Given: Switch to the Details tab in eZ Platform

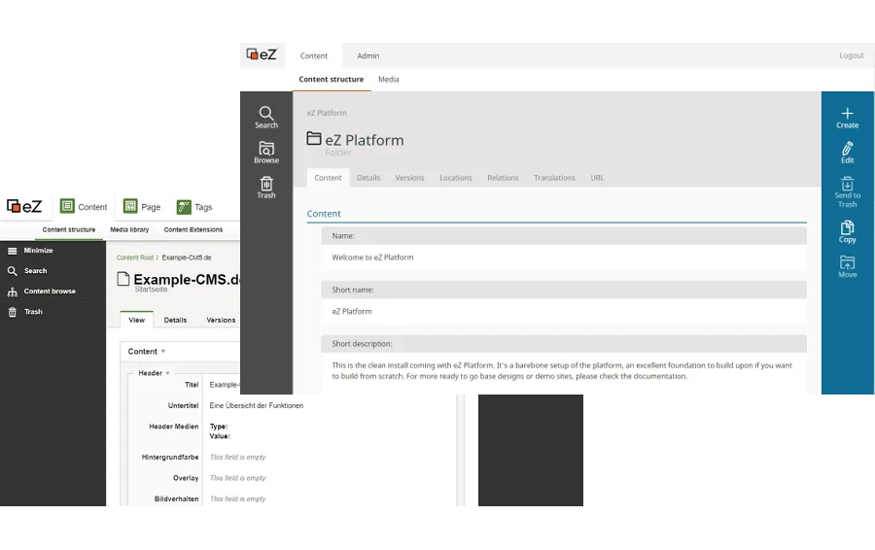Looking at the screenshot, I should point(368,178).
